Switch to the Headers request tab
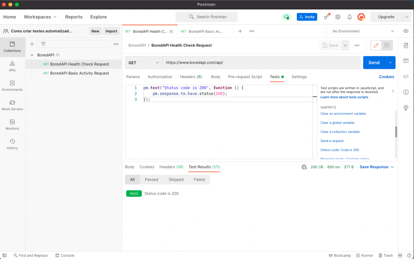 [x=191, y=77]
